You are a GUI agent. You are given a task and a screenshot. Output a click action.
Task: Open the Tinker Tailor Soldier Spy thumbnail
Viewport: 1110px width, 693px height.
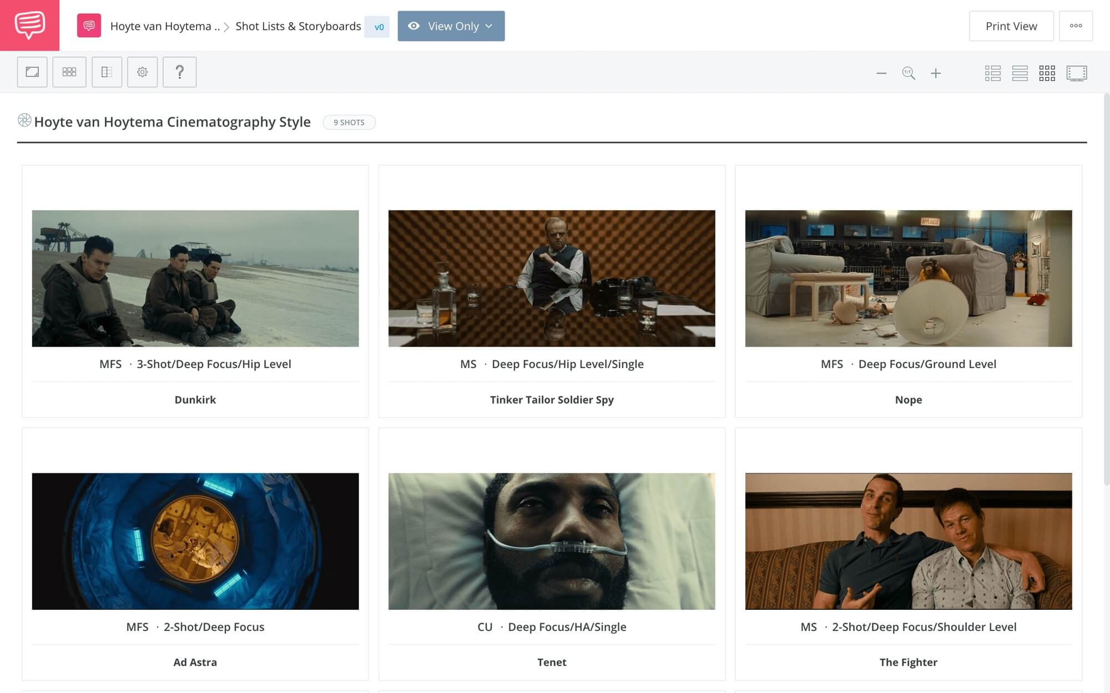click(x=552, y=278)
